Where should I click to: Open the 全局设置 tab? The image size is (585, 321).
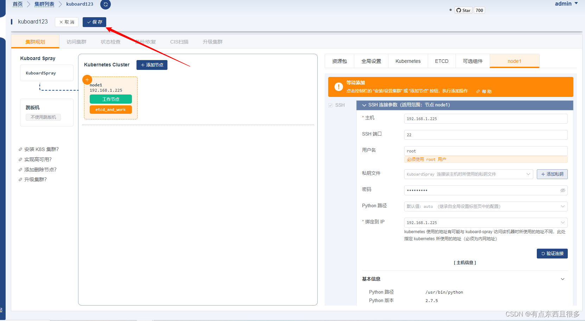[371, 61]
